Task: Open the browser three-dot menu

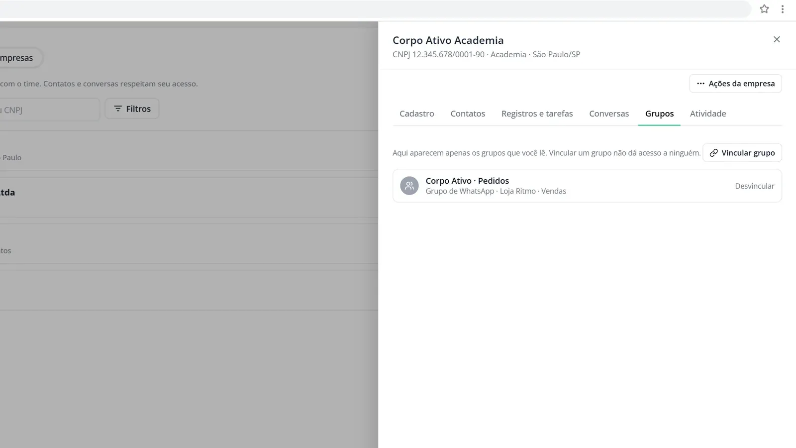Action: click(x=783, y=9)
